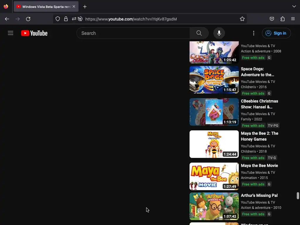Image resolution: width=300 pixels, height=225 pixels.
Task: Click Free with ads badge for Space Dogs
Action: pyautogui.click(x=253, y=93)
